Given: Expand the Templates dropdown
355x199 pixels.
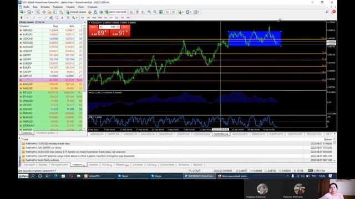Looking at the screenshot, I should click(x=199, y=12).
